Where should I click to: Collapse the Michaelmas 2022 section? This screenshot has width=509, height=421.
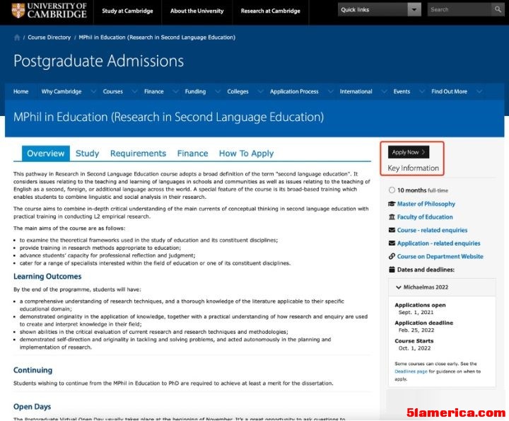(x=442, y=287)
